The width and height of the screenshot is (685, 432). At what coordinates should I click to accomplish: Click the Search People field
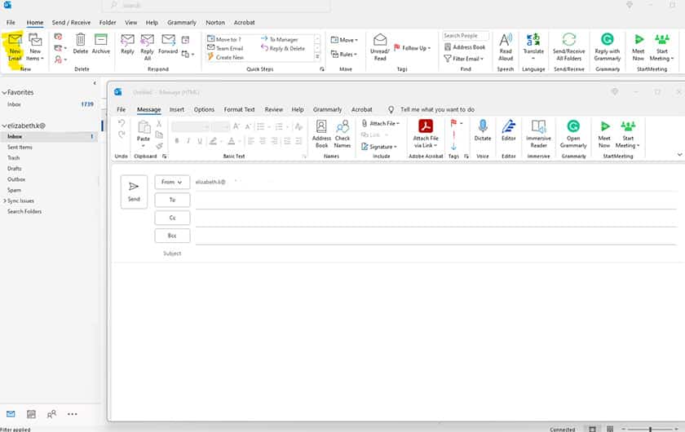(x=466, y=36)
